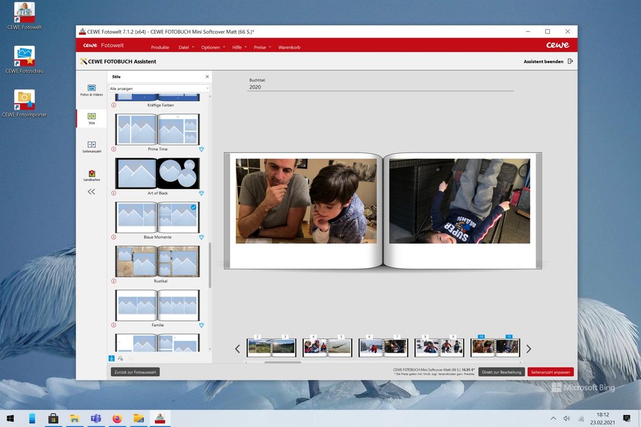
Task: Click user styles icon below style list
Action: [x=120, y=359]
